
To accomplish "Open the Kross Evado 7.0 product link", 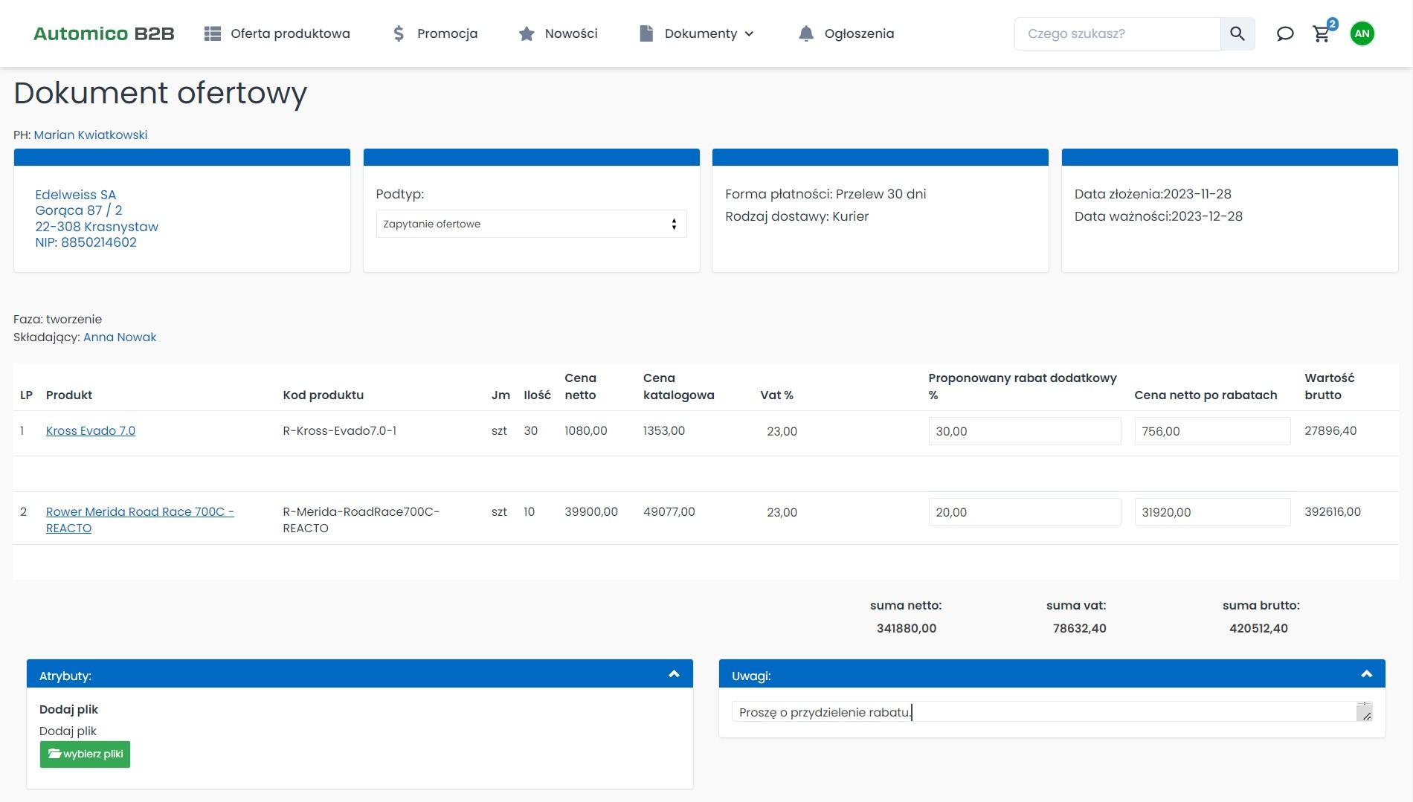I will click(90, 430).
